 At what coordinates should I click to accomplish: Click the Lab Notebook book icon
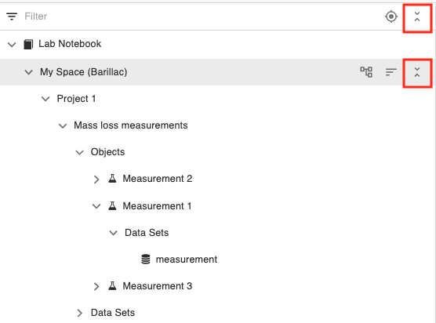28,44
